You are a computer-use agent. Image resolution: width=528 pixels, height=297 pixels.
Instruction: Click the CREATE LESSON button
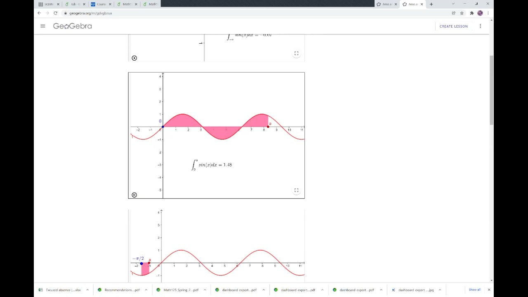(454, 26)
